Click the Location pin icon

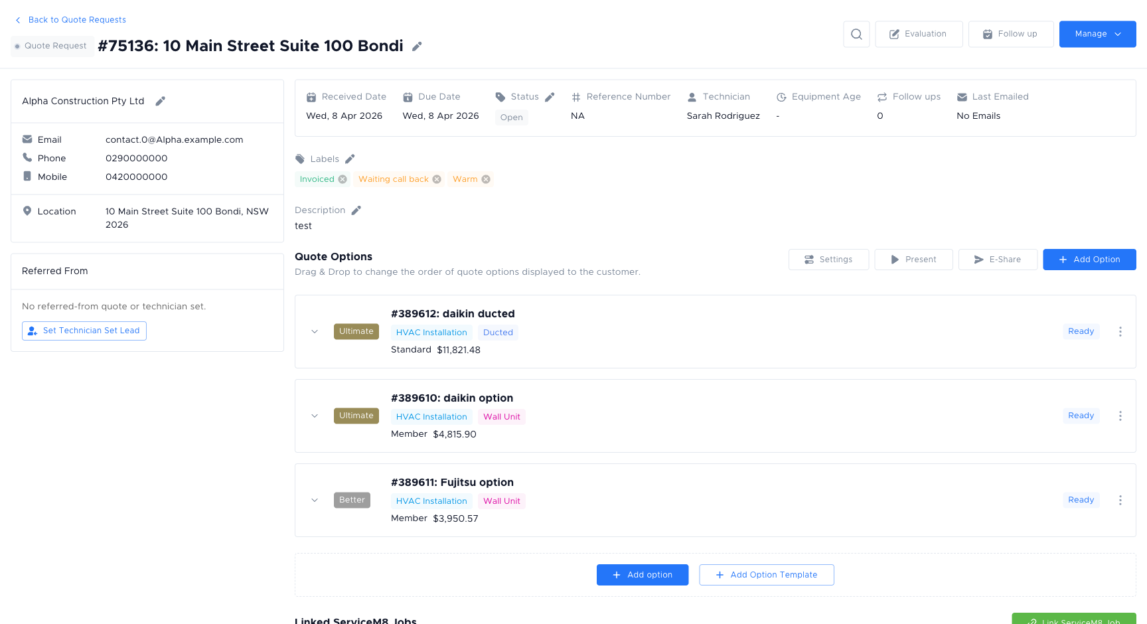[x=27, y=210]
